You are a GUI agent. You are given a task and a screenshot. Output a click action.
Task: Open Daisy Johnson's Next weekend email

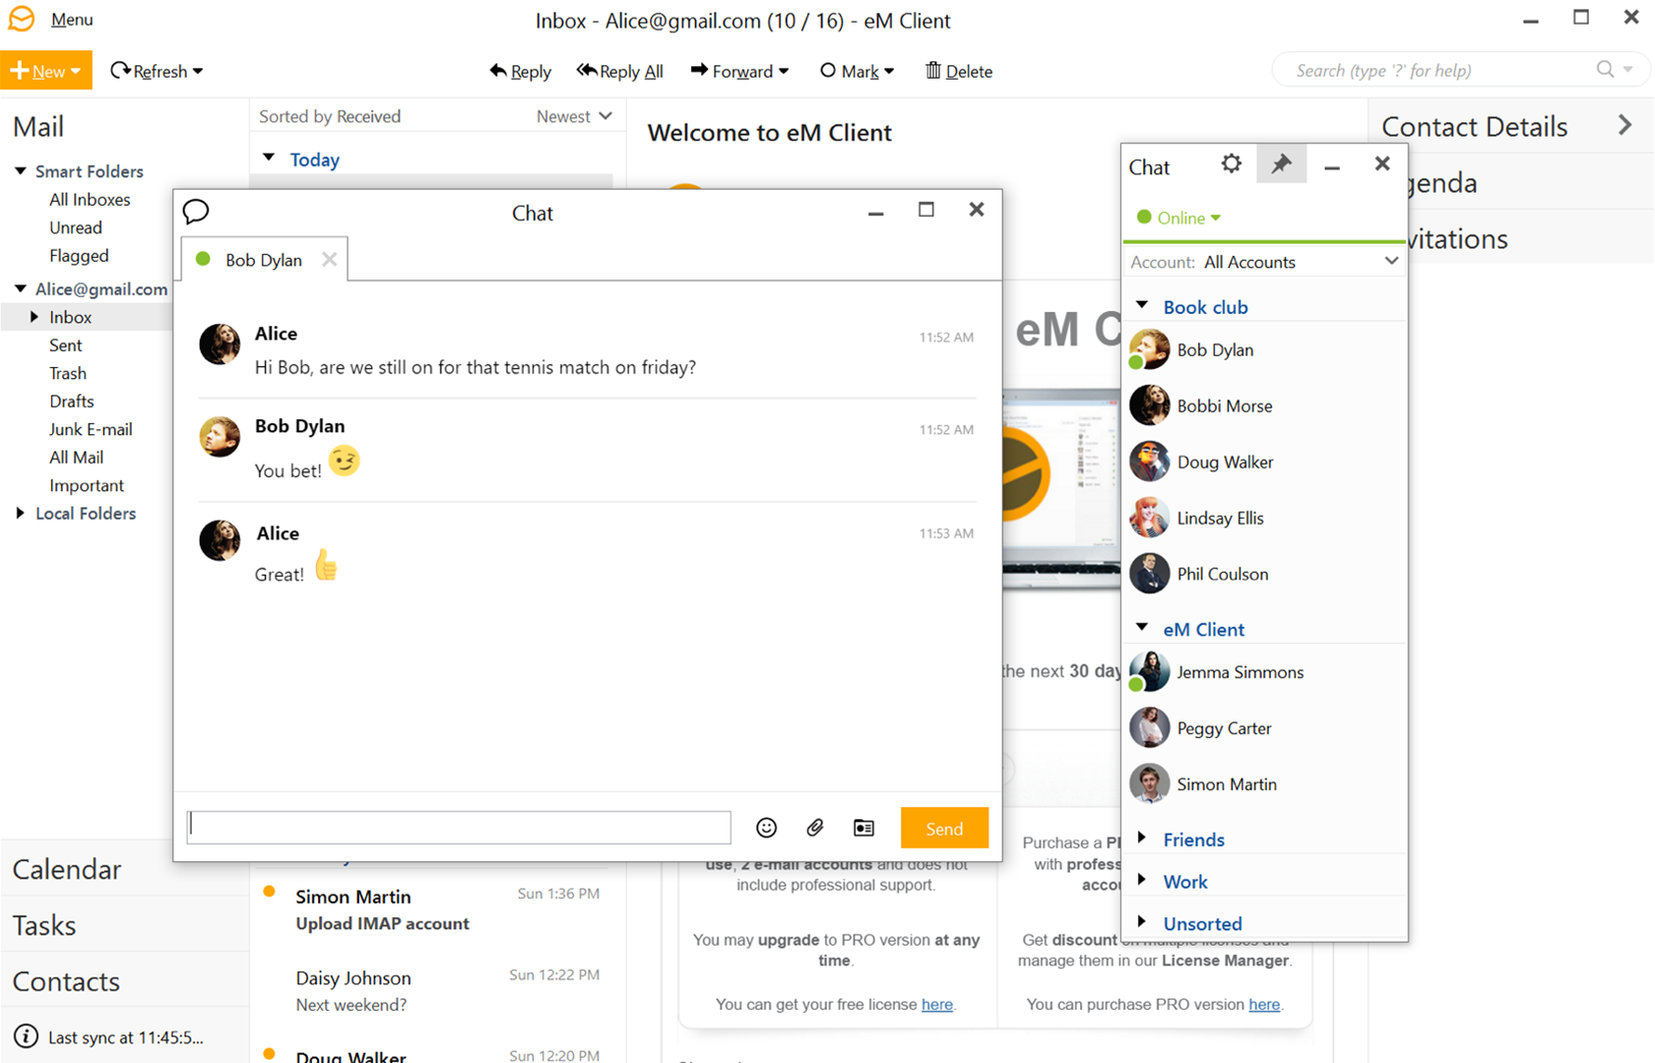pos(432,990)
